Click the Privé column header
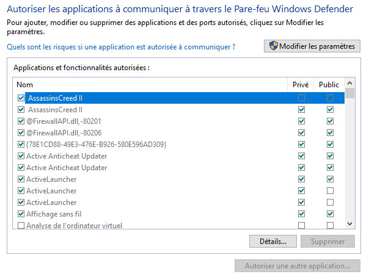 pyautogui.click(x=301, y=85)
